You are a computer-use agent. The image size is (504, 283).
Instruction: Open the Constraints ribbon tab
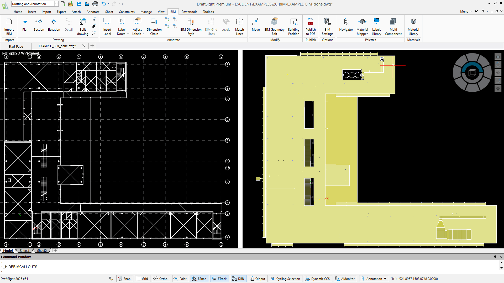[127, 12]
